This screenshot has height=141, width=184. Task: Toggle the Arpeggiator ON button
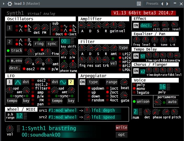click(x=83, y=82)
